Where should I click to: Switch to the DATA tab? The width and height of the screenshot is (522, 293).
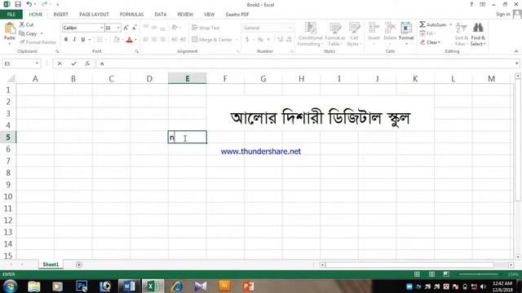tap(160, 15)
